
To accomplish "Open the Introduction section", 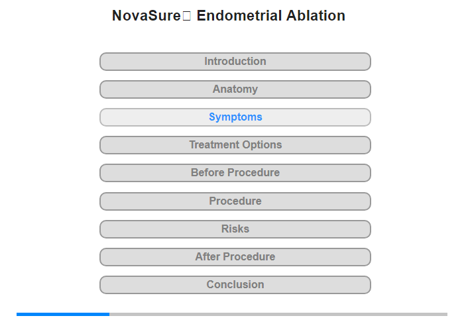I will (x=235, y=62).
